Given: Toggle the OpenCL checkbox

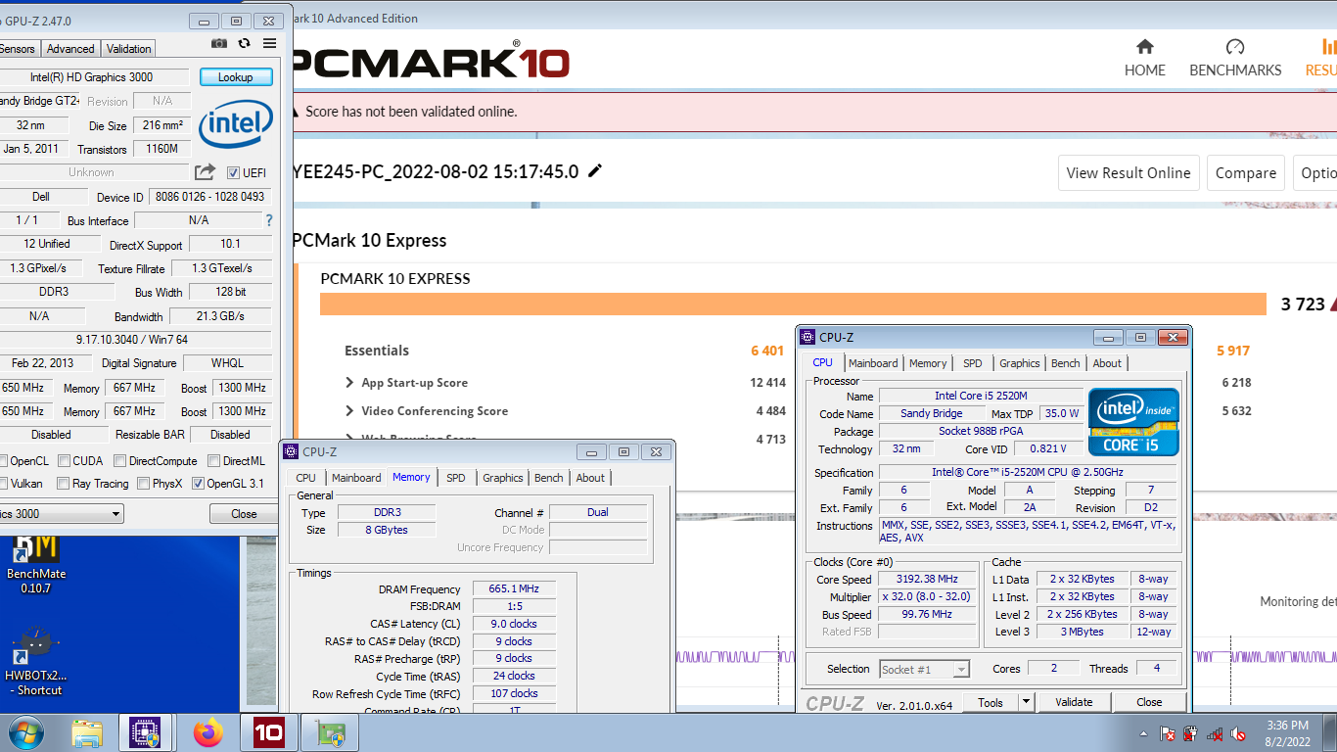Looking at the screenshot, I should [x=3, y=460].
